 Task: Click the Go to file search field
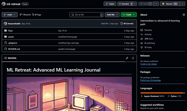pyautogui.click(x=87, y=15)
